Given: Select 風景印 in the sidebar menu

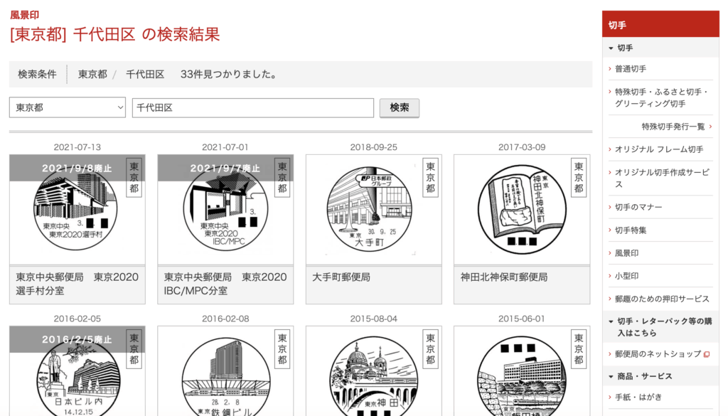Looking at the screenshot, I should 626,253.
